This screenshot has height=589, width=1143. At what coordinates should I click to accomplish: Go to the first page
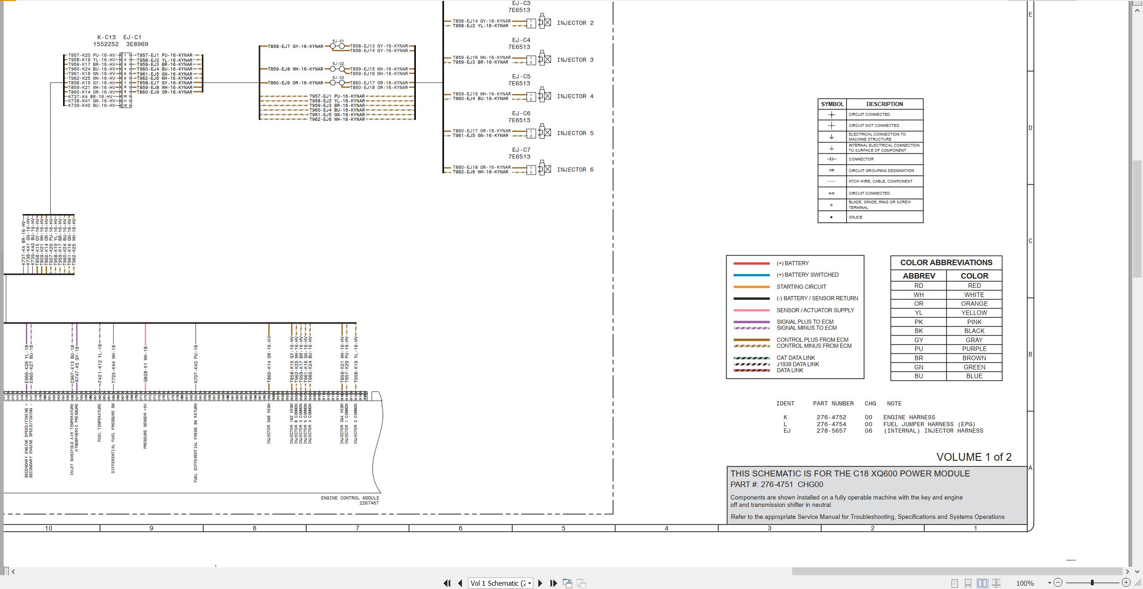[447, 583]
